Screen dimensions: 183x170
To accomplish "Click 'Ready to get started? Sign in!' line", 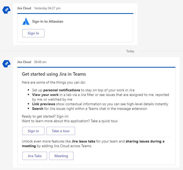I will tap(45, 116).
